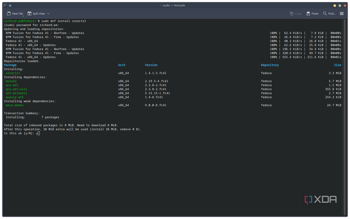
Task: Click the 'quazip-qt5' package name
Action: (14, 97)
